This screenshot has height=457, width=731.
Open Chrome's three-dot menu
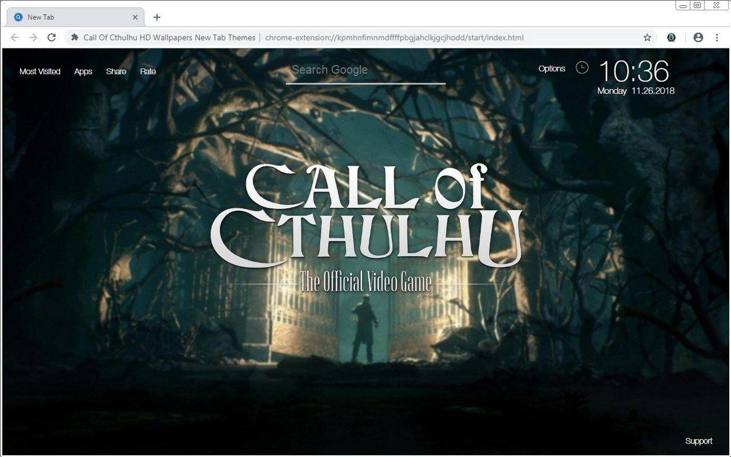pos(717,38)
